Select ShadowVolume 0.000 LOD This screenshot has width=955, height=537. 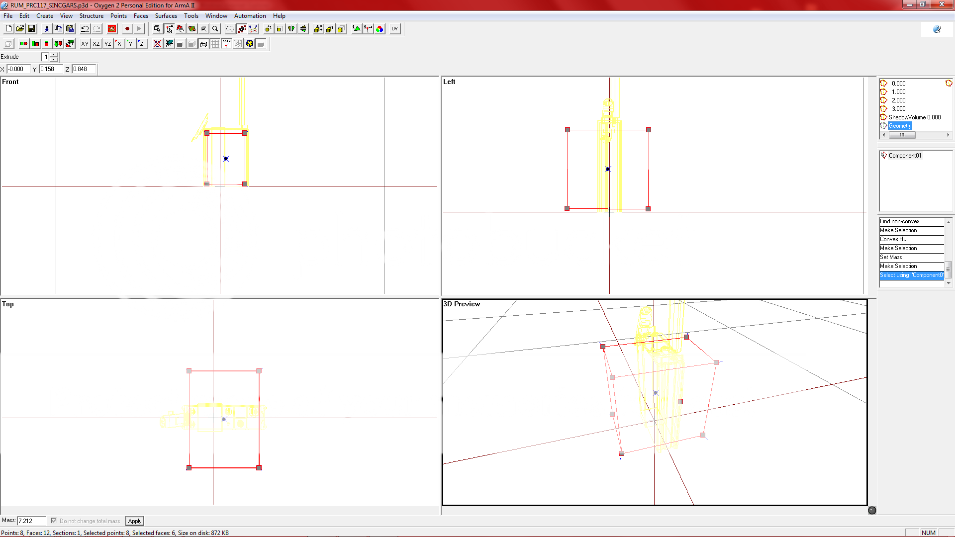coord(914,117)
